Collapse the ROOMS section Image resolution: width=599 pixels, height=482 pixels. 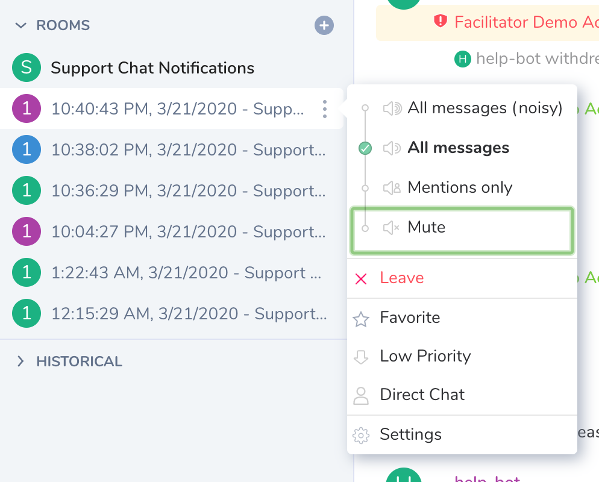[21, 25]
